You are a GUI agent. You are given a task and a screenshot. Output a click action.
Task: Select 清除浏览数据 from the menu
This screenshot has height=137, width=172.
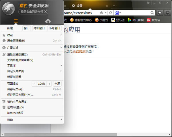pyautogui.click(x=17, y=54)
